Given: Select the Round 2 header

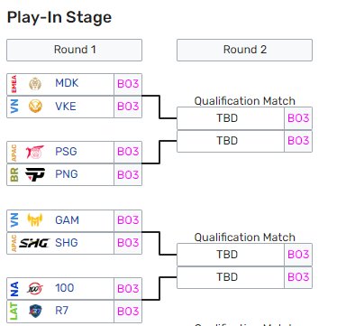Looking at the screenshot, I should (x=244, y=50).
